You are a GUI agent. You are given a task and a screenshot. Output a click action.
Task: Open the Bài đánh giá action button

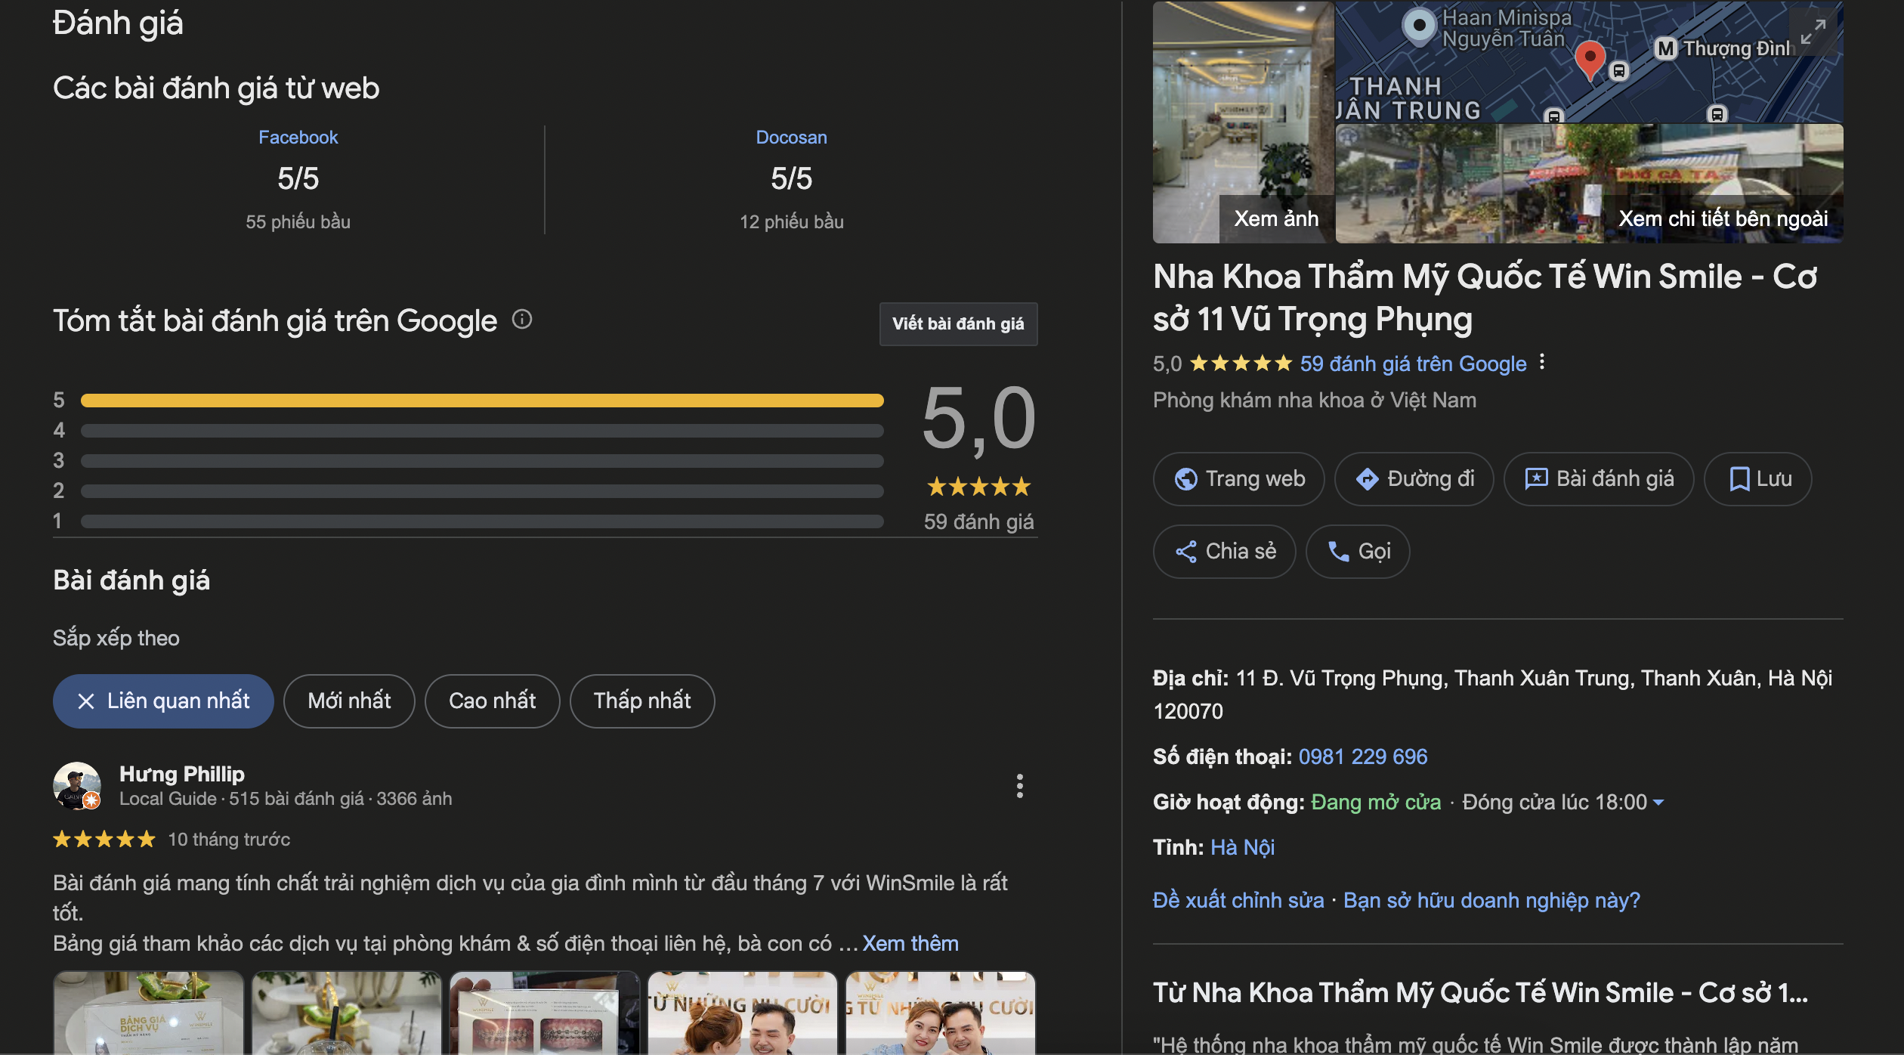pos(1599,479)
